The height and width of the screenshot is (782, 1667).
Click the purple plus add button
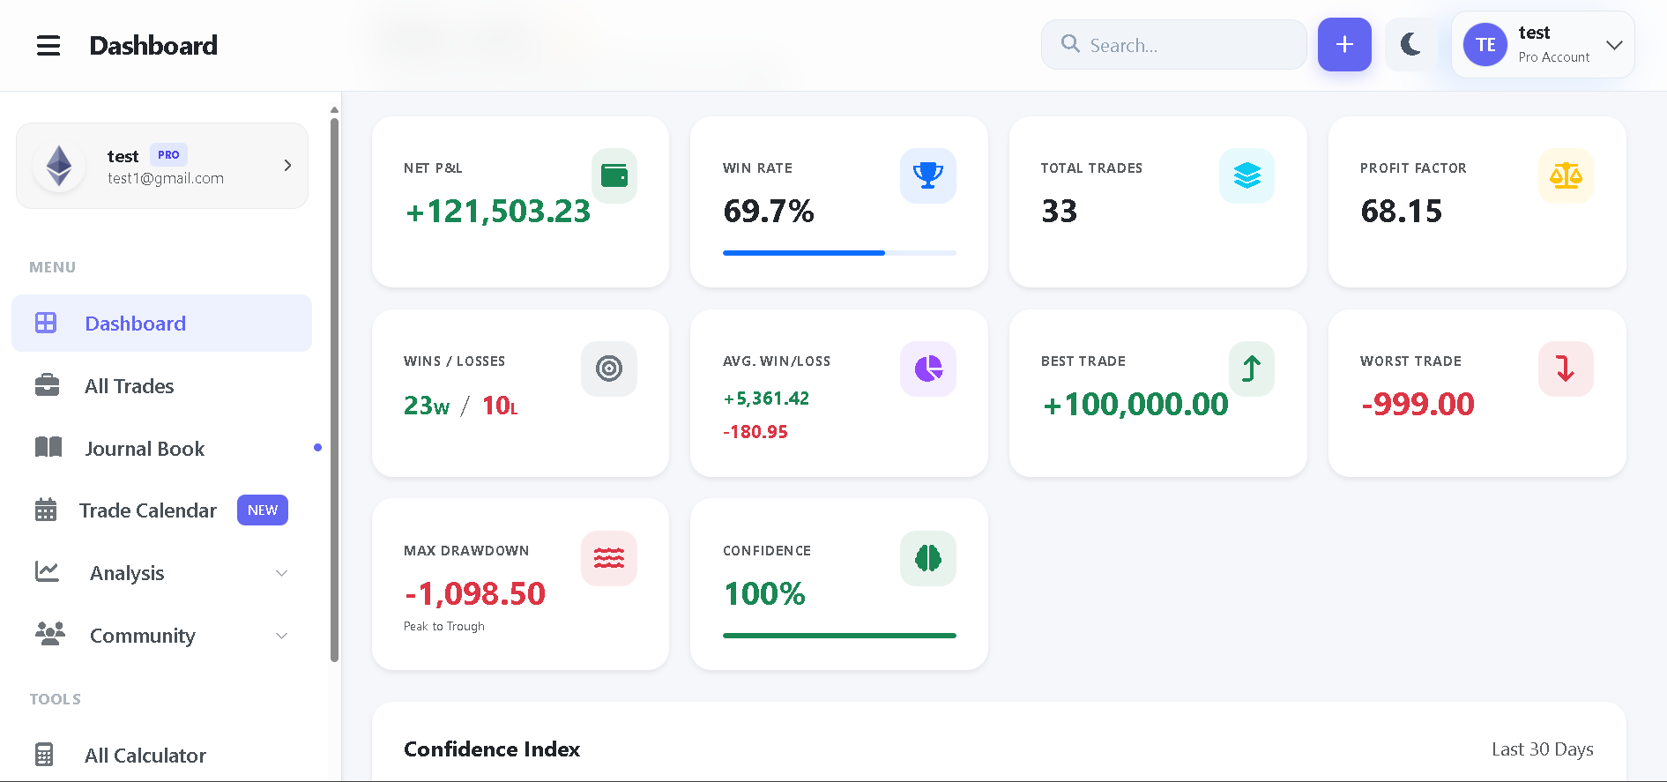pos(1344,44)
